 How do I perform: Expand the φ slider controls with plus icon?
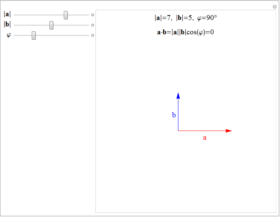tap(92, 35)
